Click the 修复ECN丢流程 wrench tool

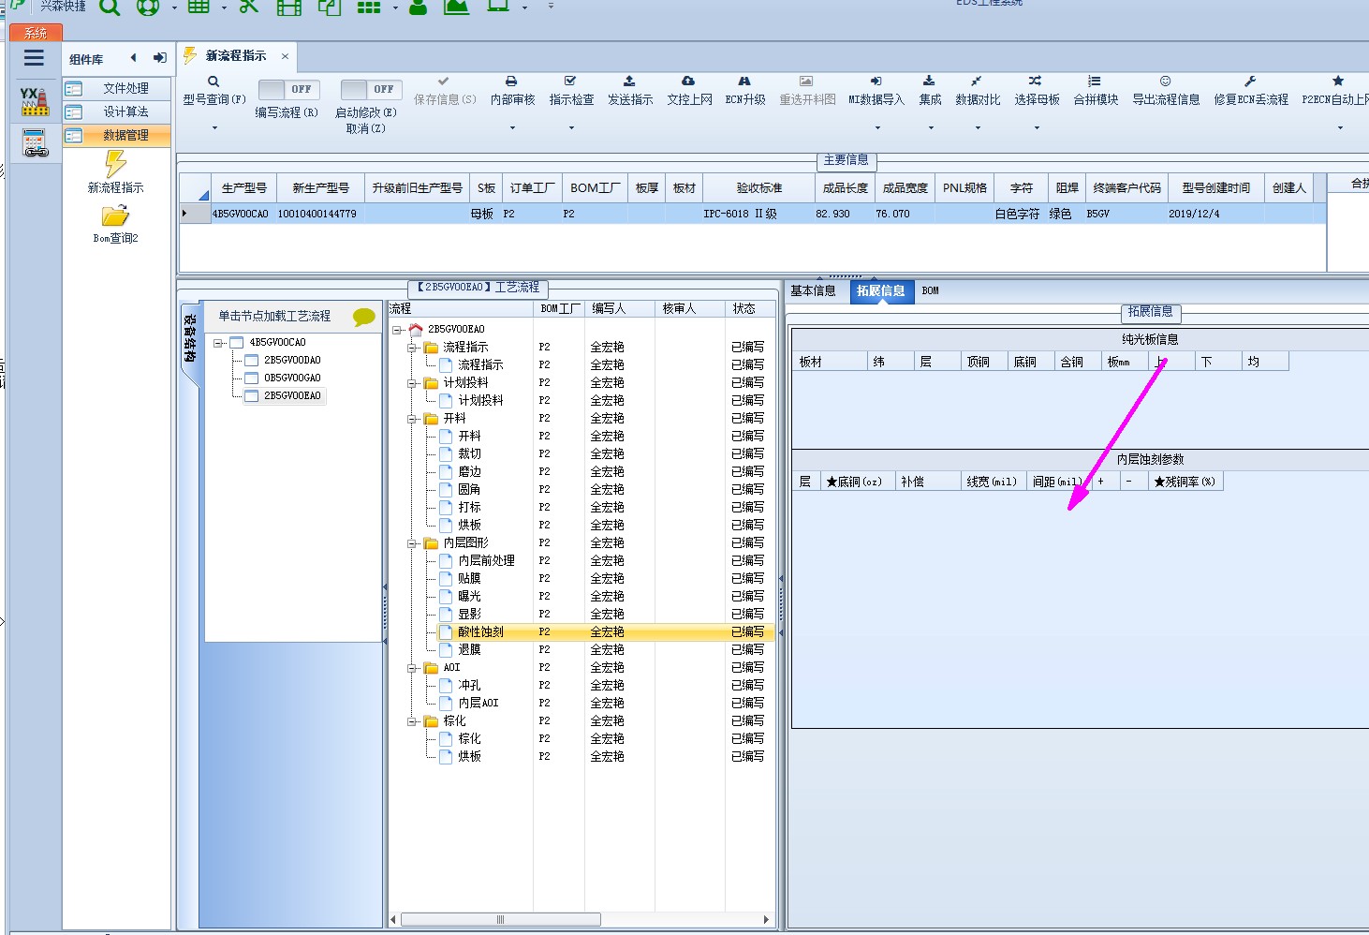(1251, 91)
